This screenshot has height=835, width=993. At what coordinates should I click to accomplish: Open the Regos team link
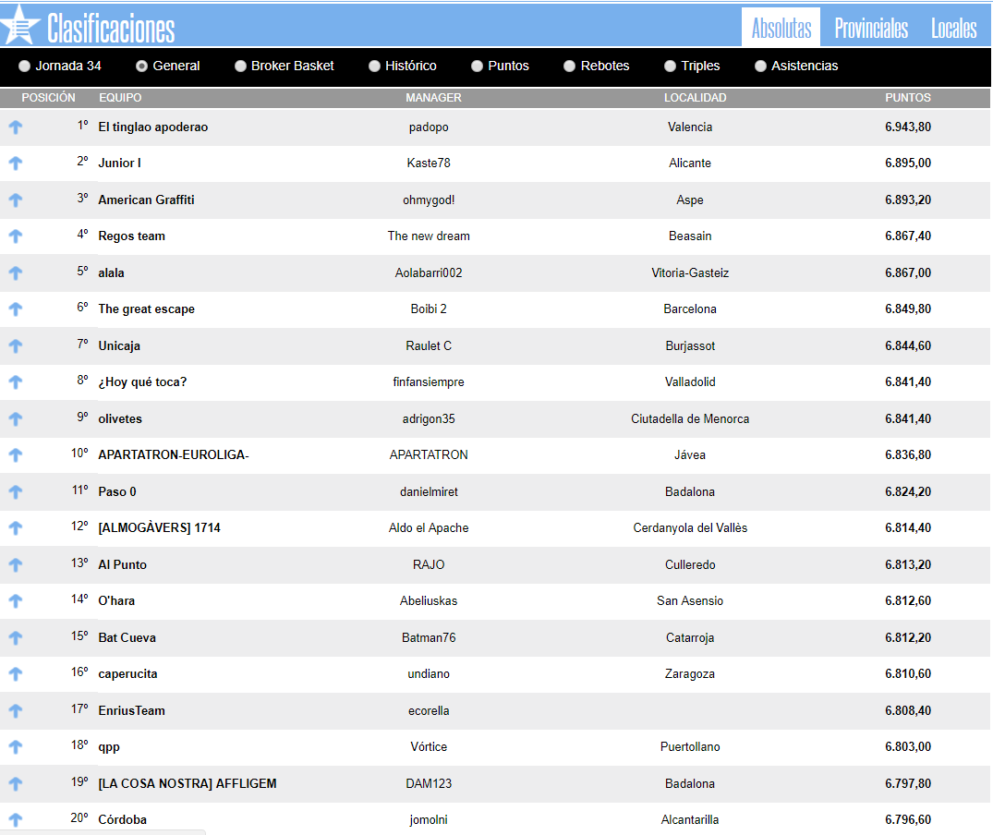point(131,236)
